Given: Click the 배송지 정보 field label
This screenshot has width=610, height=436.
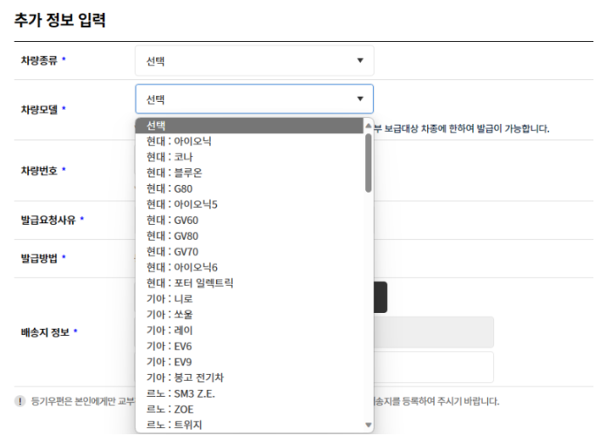Looking at the screenshot, I should pos(45,332).
